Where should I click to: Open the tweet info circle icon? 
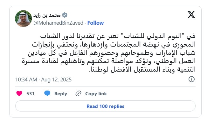pyautogui.click(x=191, y=79)
